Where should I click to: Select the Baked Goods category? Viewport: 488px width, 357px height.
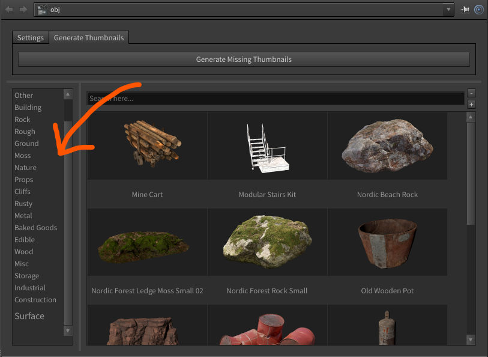(x=36, y=228)
